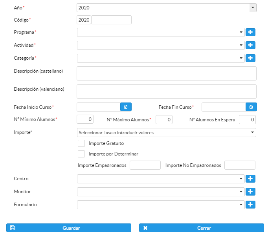The image size is (268, 236).
Task: Click the Cerrar button
Action: coord(201,228)
